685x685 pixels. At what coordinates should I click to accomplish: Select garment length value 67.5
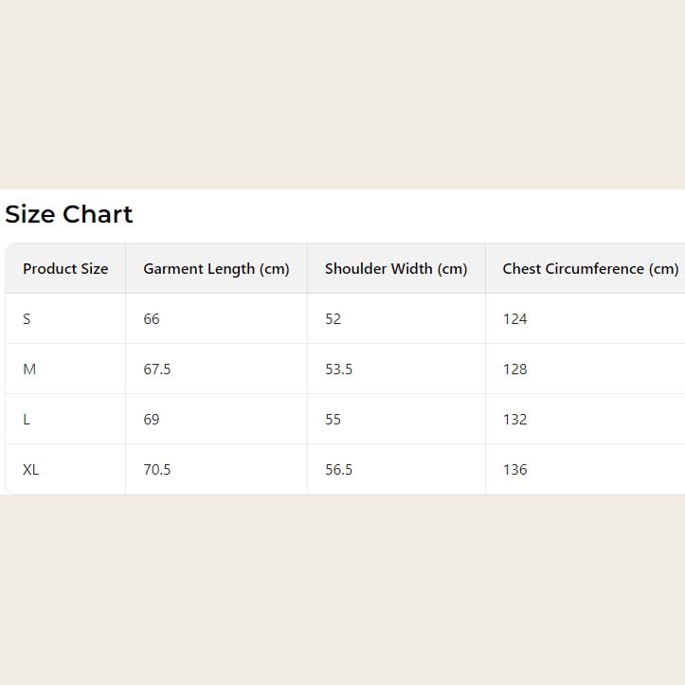tap(157, 370)
